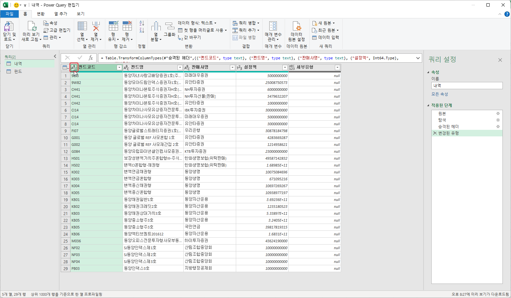Image resolution: width=511 pixels, height=298 pixels.
Task: Click the 모든 속성 link
Action: point(439,94)
